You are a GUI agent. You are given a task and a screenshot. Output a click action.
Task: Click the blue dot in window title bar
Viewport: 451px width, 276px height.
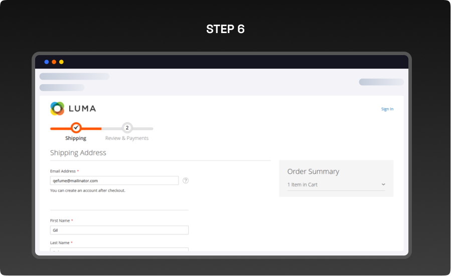47,62
